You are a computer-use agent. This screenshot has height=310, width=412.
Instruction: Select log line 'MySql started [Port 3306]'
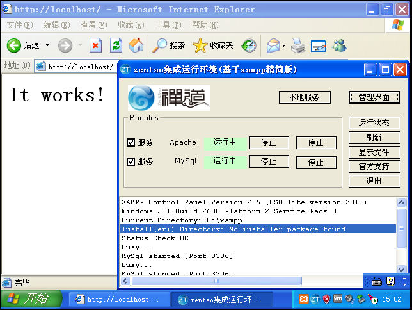click(258, 256)
